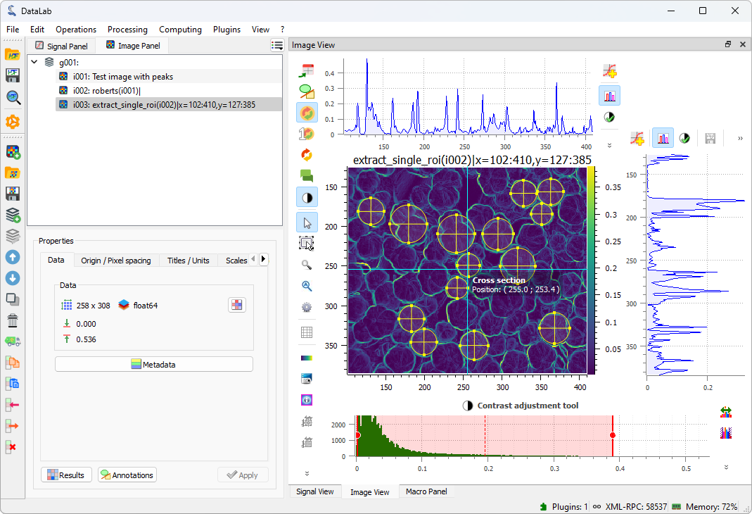Import metadata icon with pink arrow
Screen dimensions: 752x514
click(x=13, y=405)
